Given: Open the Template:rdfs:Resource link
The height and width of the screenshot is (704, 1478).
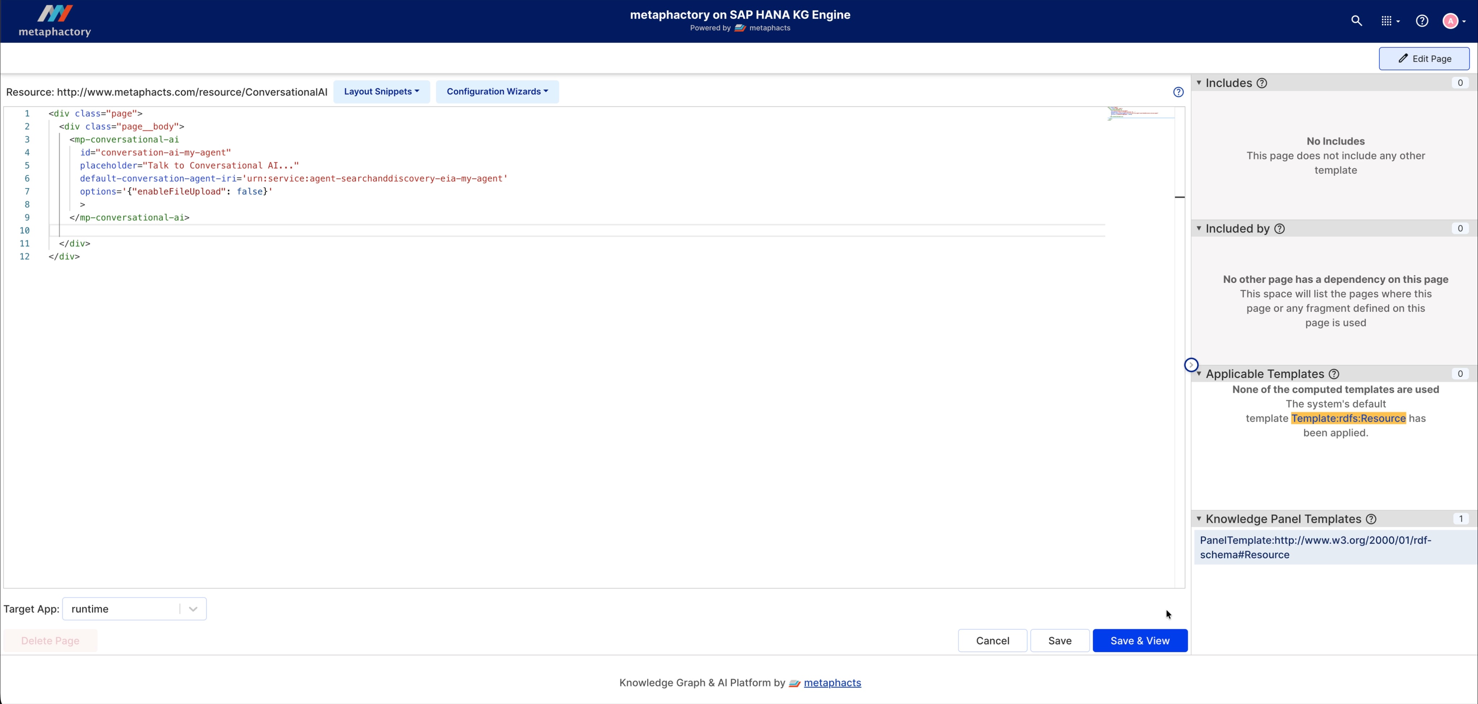Looking at the screenshot, I should (x=1348, y=418).
